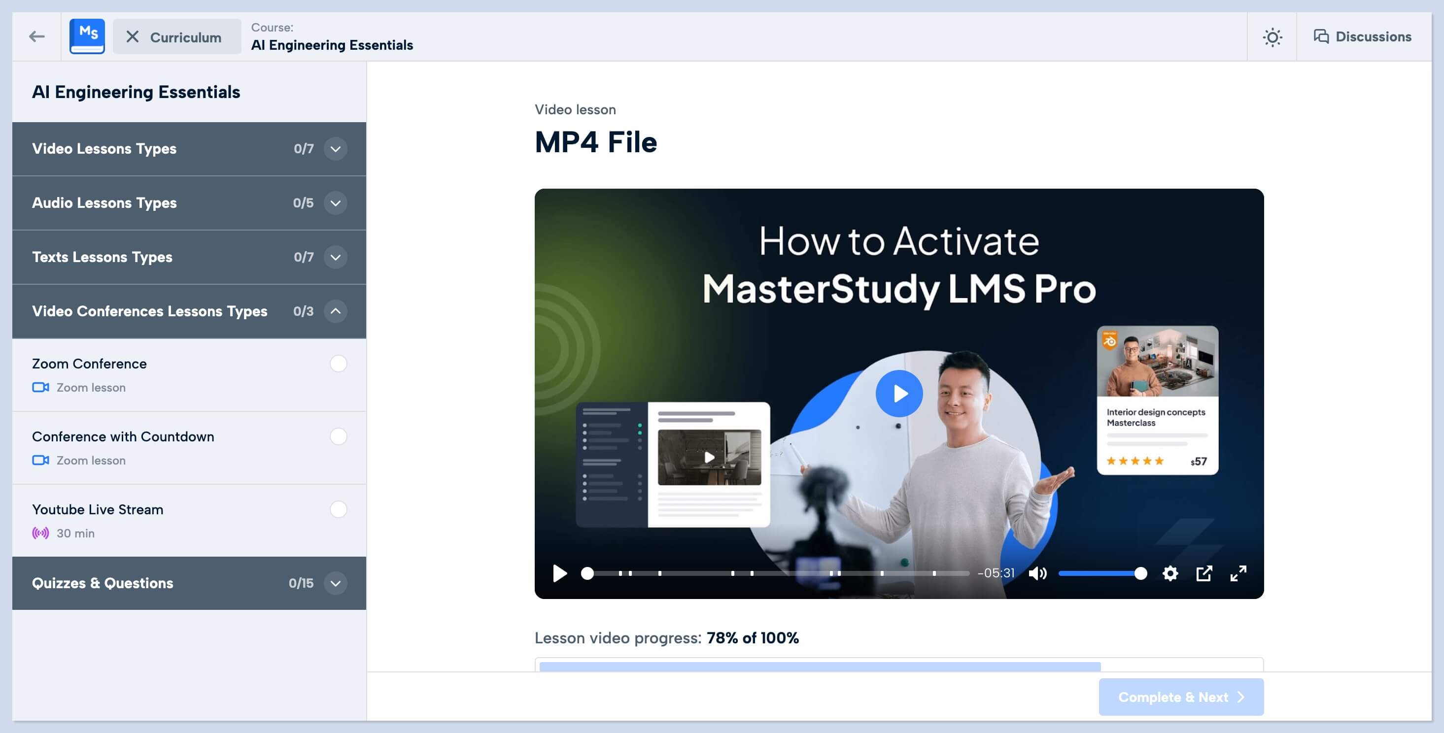Open the Discussions panel
This screenshot has height=733, width=1444.
tap(1362, 37)
